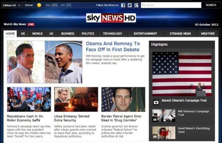
Task: Open the WEATHER tab
Action: 208,34
